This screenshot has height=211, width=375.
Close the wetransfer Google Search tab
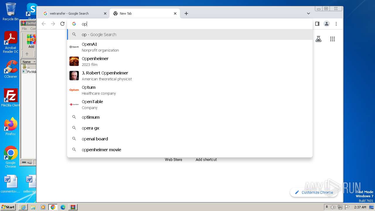pyautogui.click(x=105, y=13)
